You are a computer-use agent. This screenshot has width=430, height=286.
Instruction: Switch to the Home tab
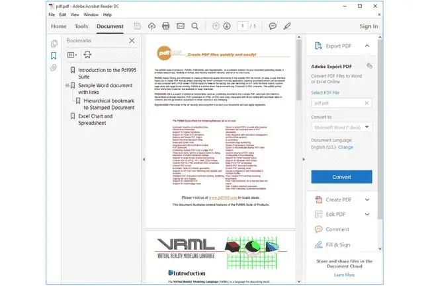click(59, 26)
